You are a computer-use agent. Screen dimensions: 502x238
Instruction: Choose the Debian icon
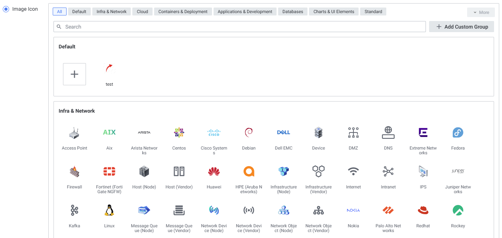[x=248, y=133]
